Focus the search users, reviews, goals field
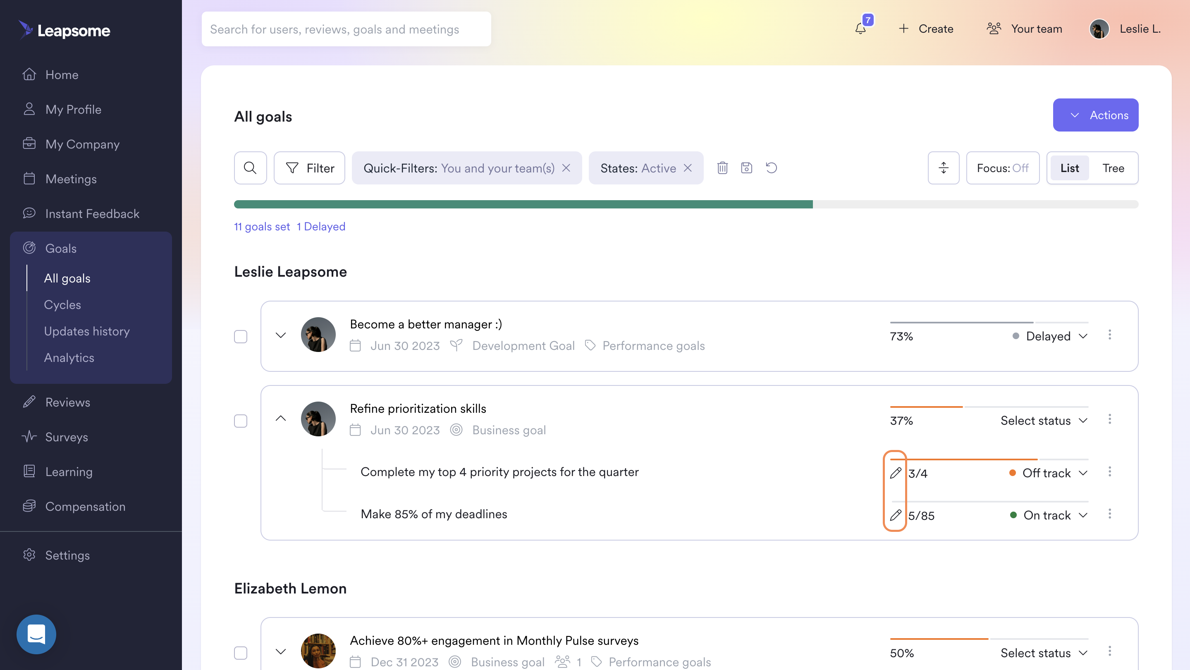Image resolution: width=1190 pixels, height=670 pixels. [x=346, y=29]
